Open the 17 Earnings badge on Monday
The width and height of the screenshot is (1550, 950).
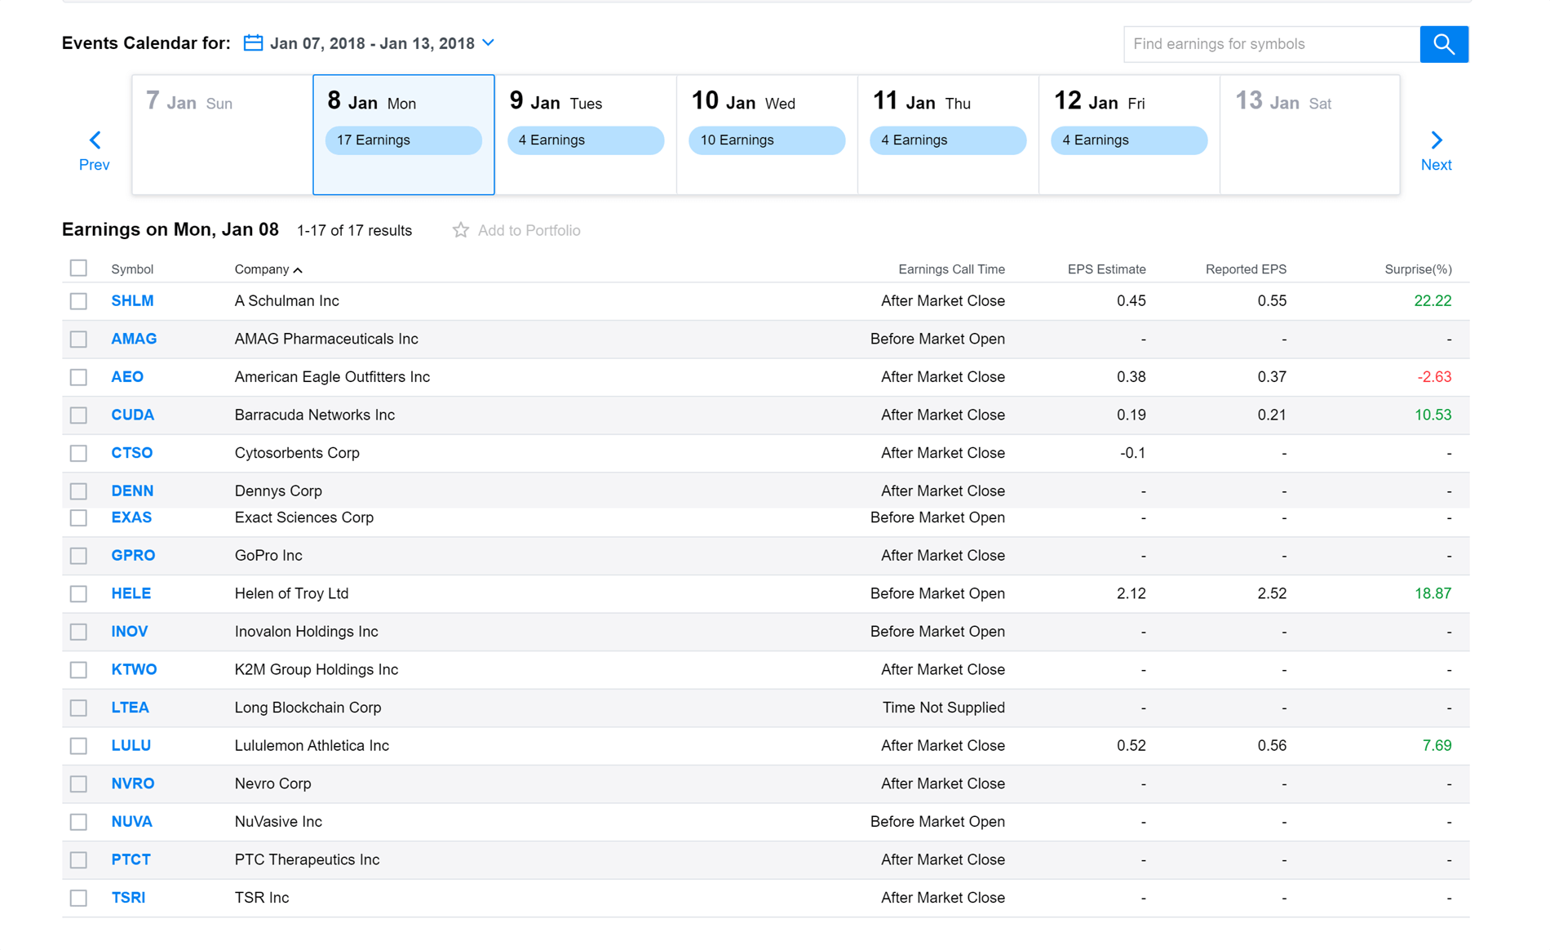(x=404, y=140)
